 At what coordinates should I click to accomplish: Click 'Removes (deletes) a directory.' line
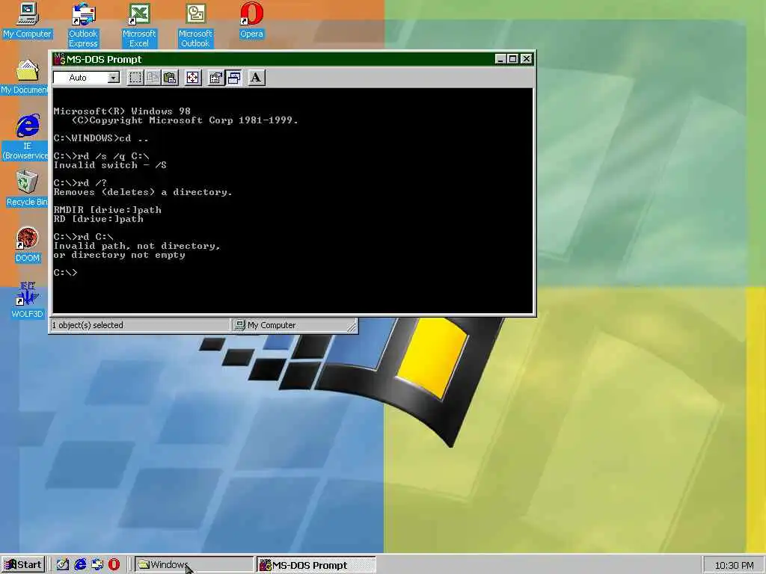143,192
